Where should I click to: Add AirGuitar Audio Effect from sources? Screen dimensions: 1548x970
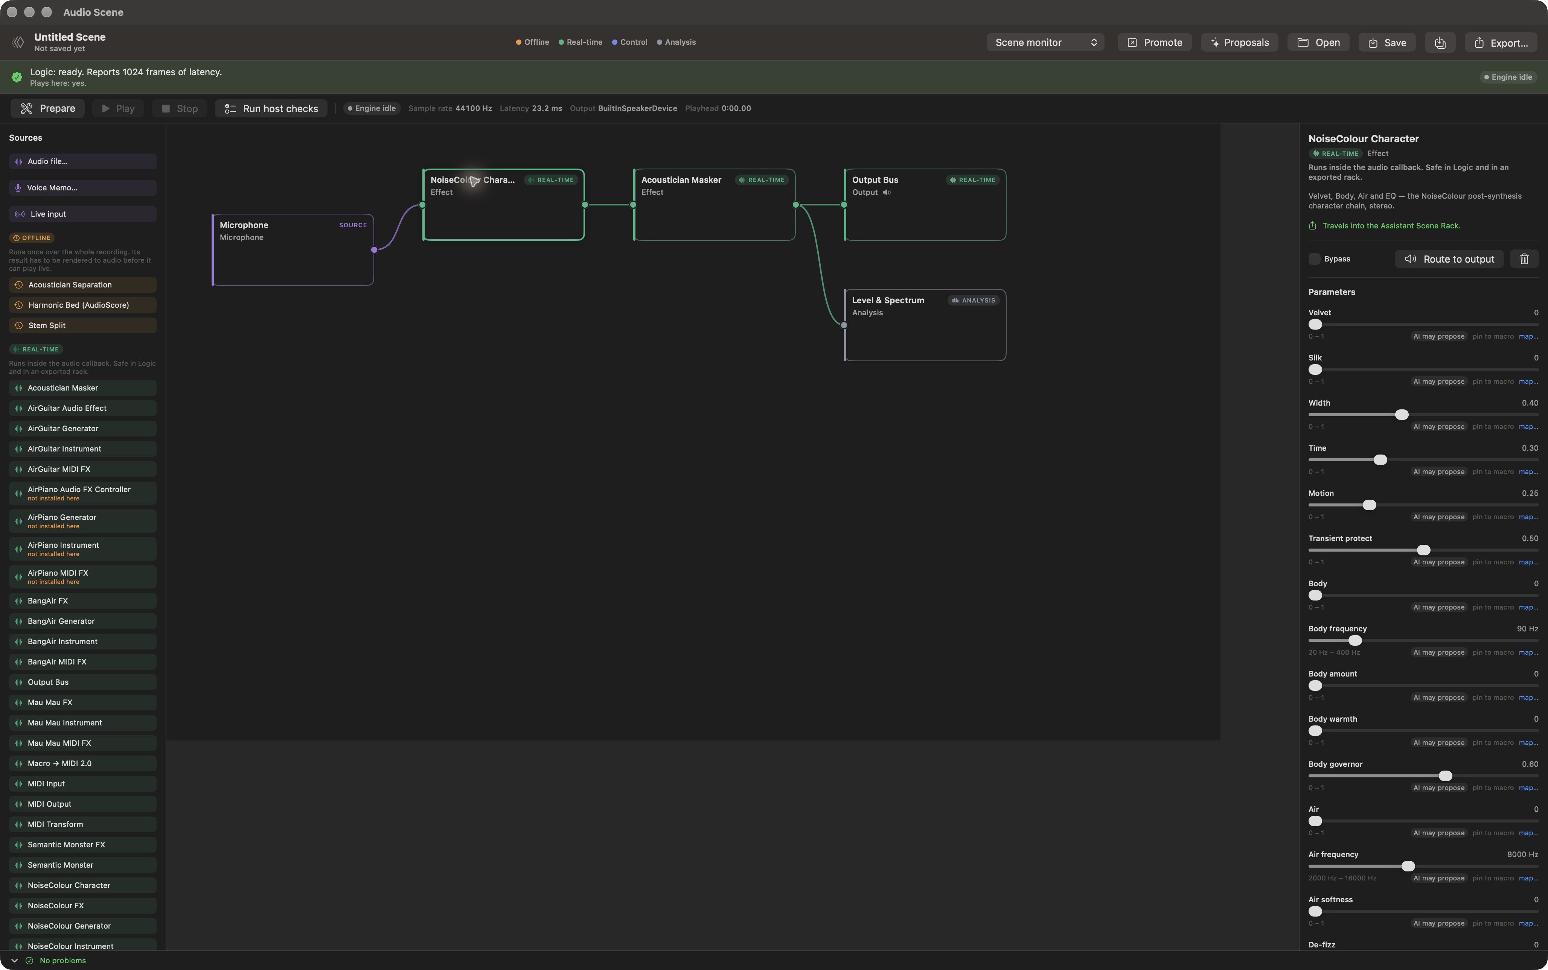coord(83,409)
